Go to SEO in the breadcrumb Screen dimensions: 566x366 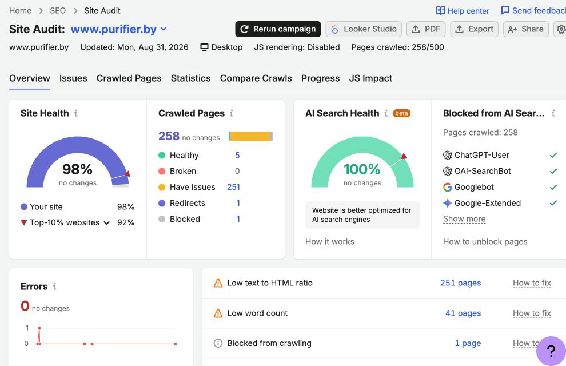pyautogui.click(x=58, y=11)
